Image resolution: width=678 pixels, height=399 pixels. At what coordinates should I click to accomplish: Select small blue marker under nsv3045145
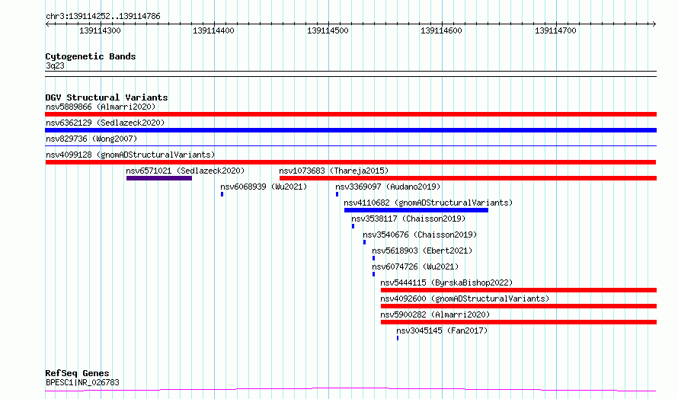pos(398,338)
